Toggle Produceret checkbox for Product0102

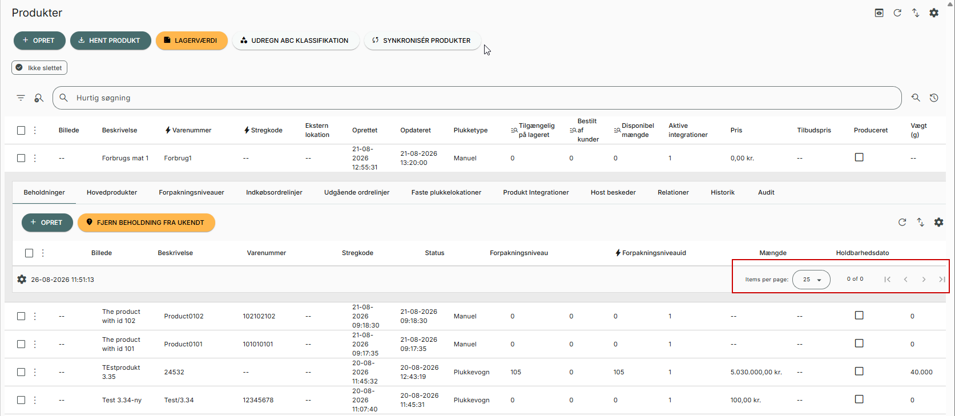click(x=859, y=315)
